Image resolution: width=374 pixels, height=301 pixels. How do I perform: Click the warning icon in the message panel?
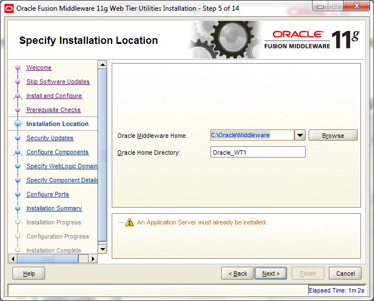pyautogui.click(x=129, y=222)
